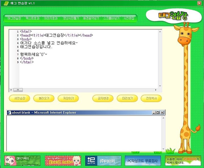Select the 사진편집 tab

129,18
